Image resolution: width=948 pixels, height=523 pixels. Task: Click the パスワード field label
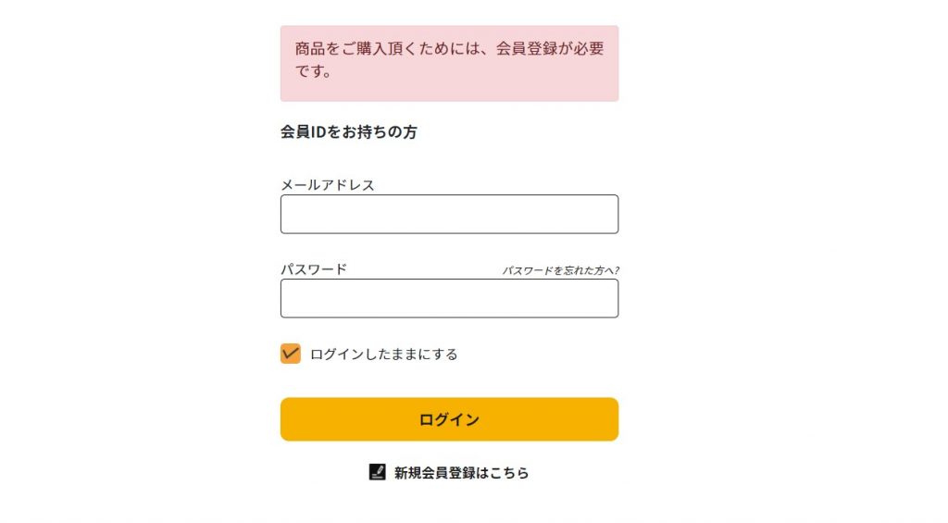314,269
